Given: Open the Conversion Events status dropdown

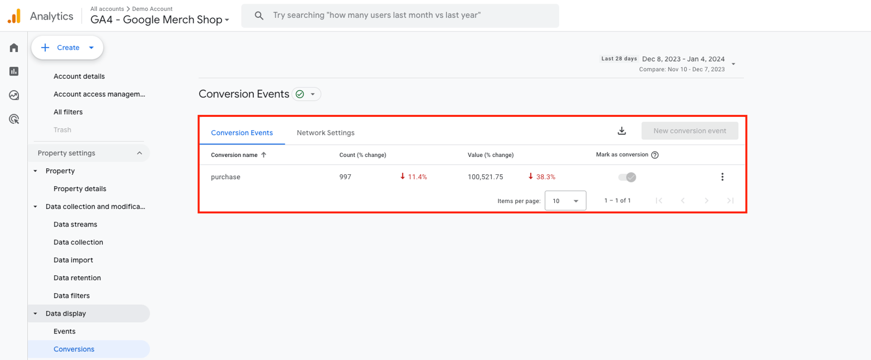Looking at the screenshot, I should coord(313,94).
